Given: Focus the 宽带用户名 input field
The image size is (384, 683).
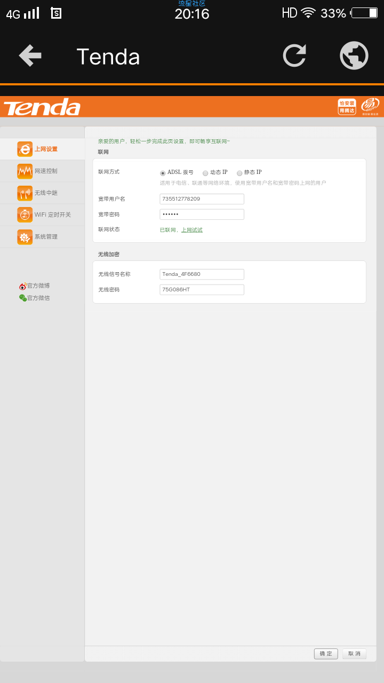Looking at the screenshot, I should pyautogui.click(x=202, y=199).
